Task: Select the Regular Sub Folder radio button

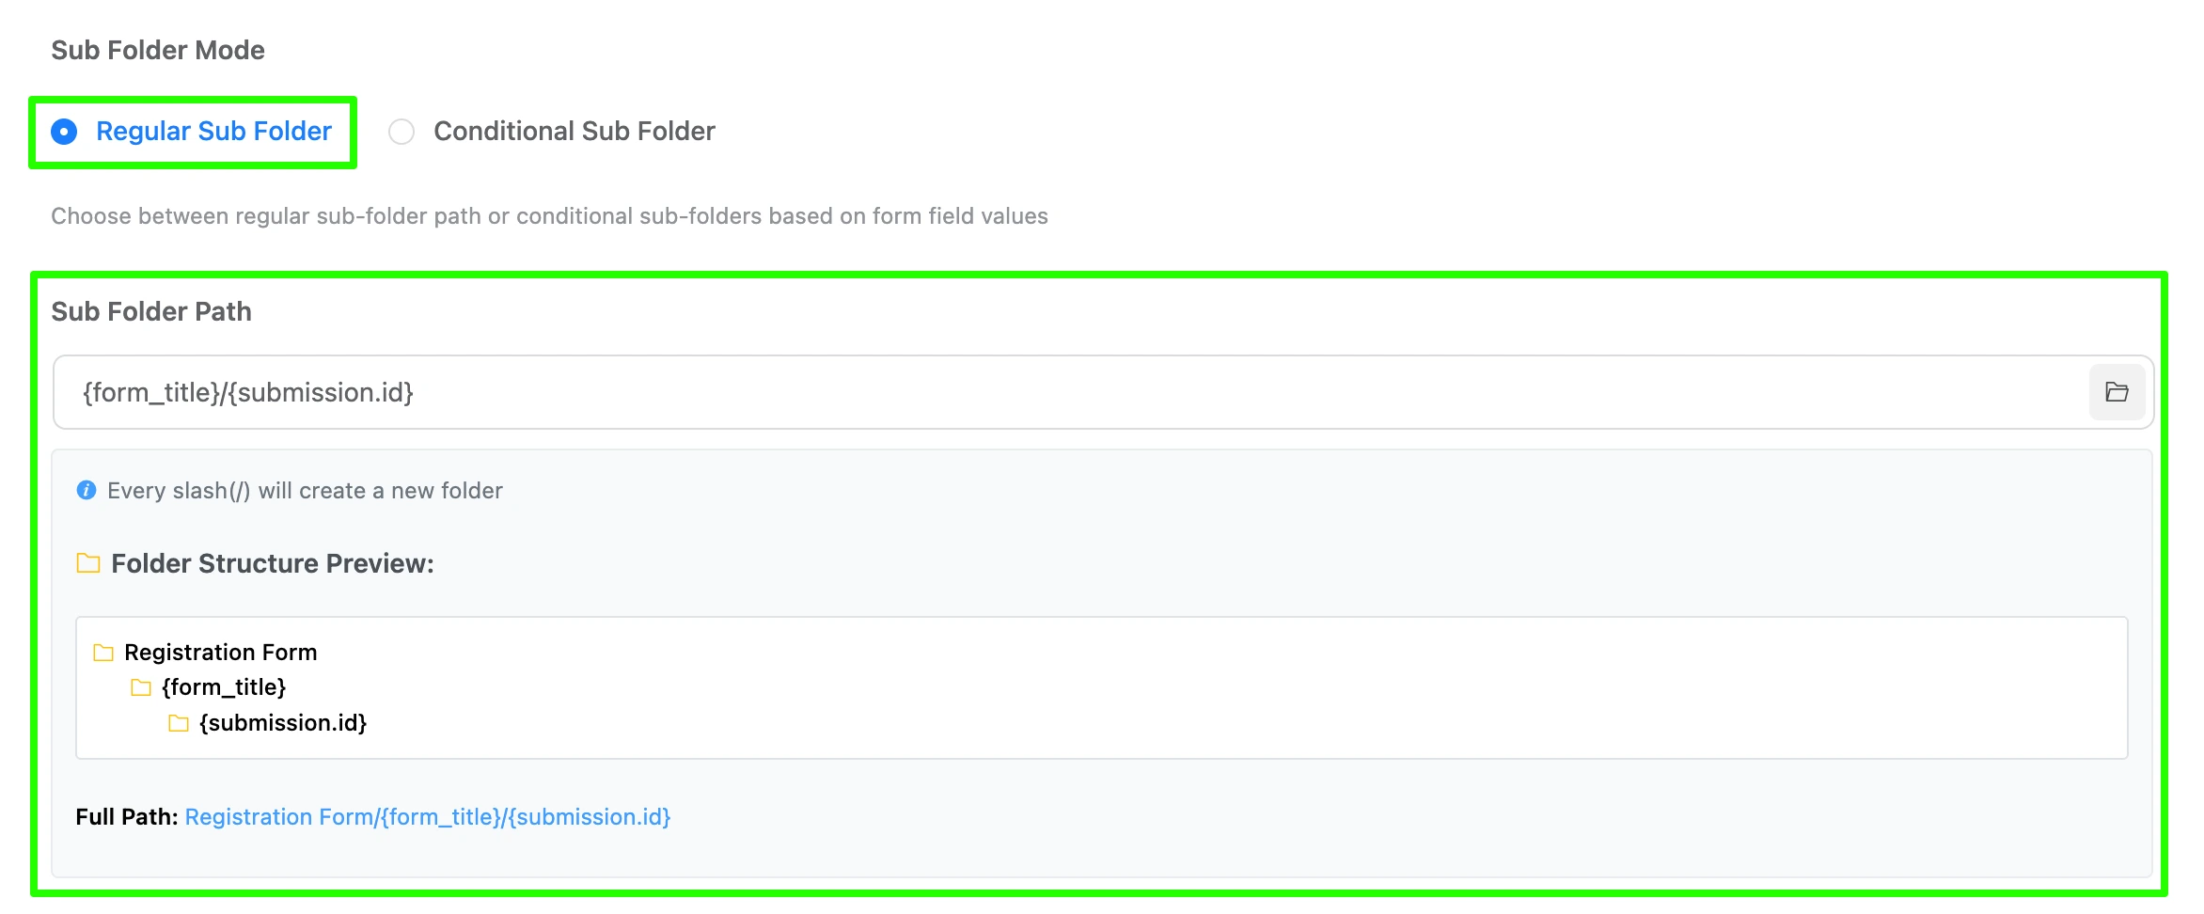Action: (64, 132)
